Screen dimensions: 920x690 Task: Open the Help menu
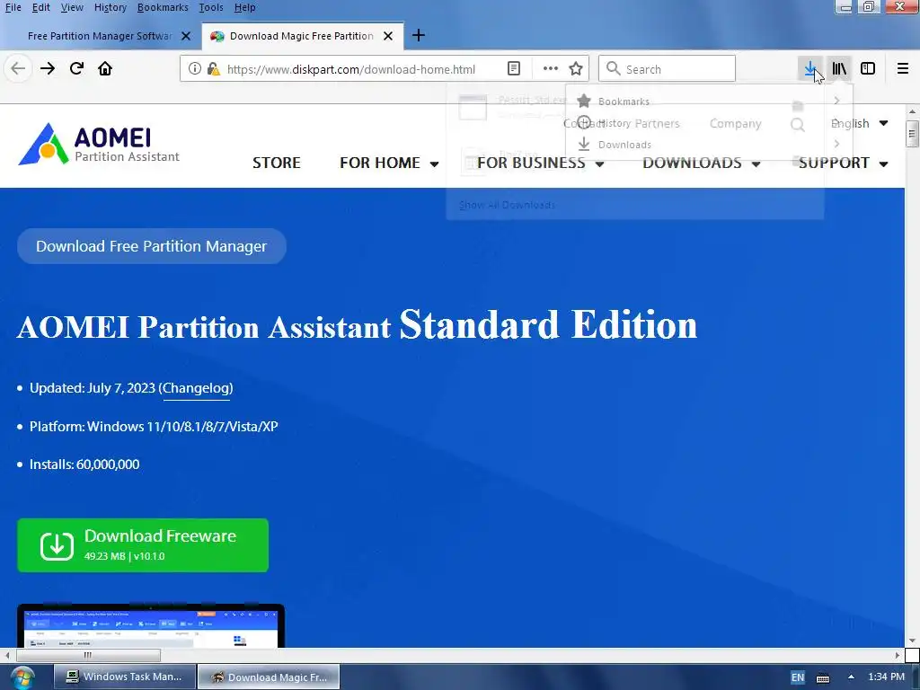click(244, 7)
